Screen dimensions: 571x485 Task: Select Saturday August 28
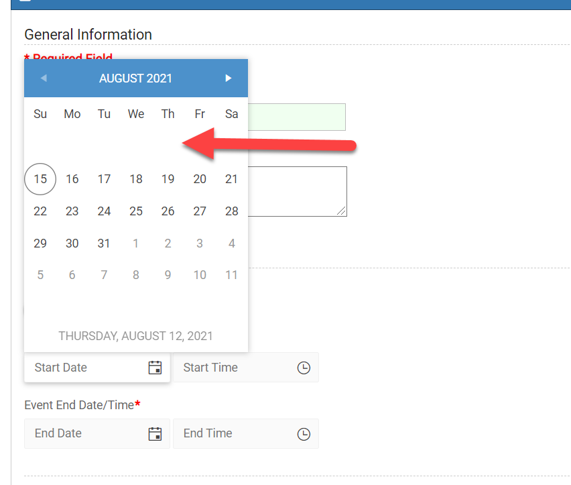(x=232, y=211)
